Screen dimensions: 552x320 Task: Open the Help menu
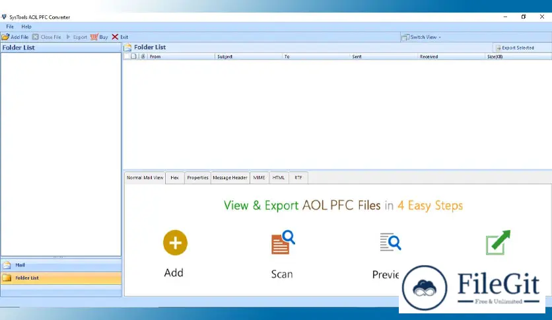pyautogui.click(x=26, y=26)
